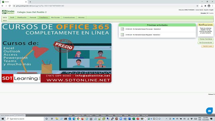The height and width of the screenshot is (121, 215).
Task: Click the Estatus Servidores button
Action: coord(206,39)
